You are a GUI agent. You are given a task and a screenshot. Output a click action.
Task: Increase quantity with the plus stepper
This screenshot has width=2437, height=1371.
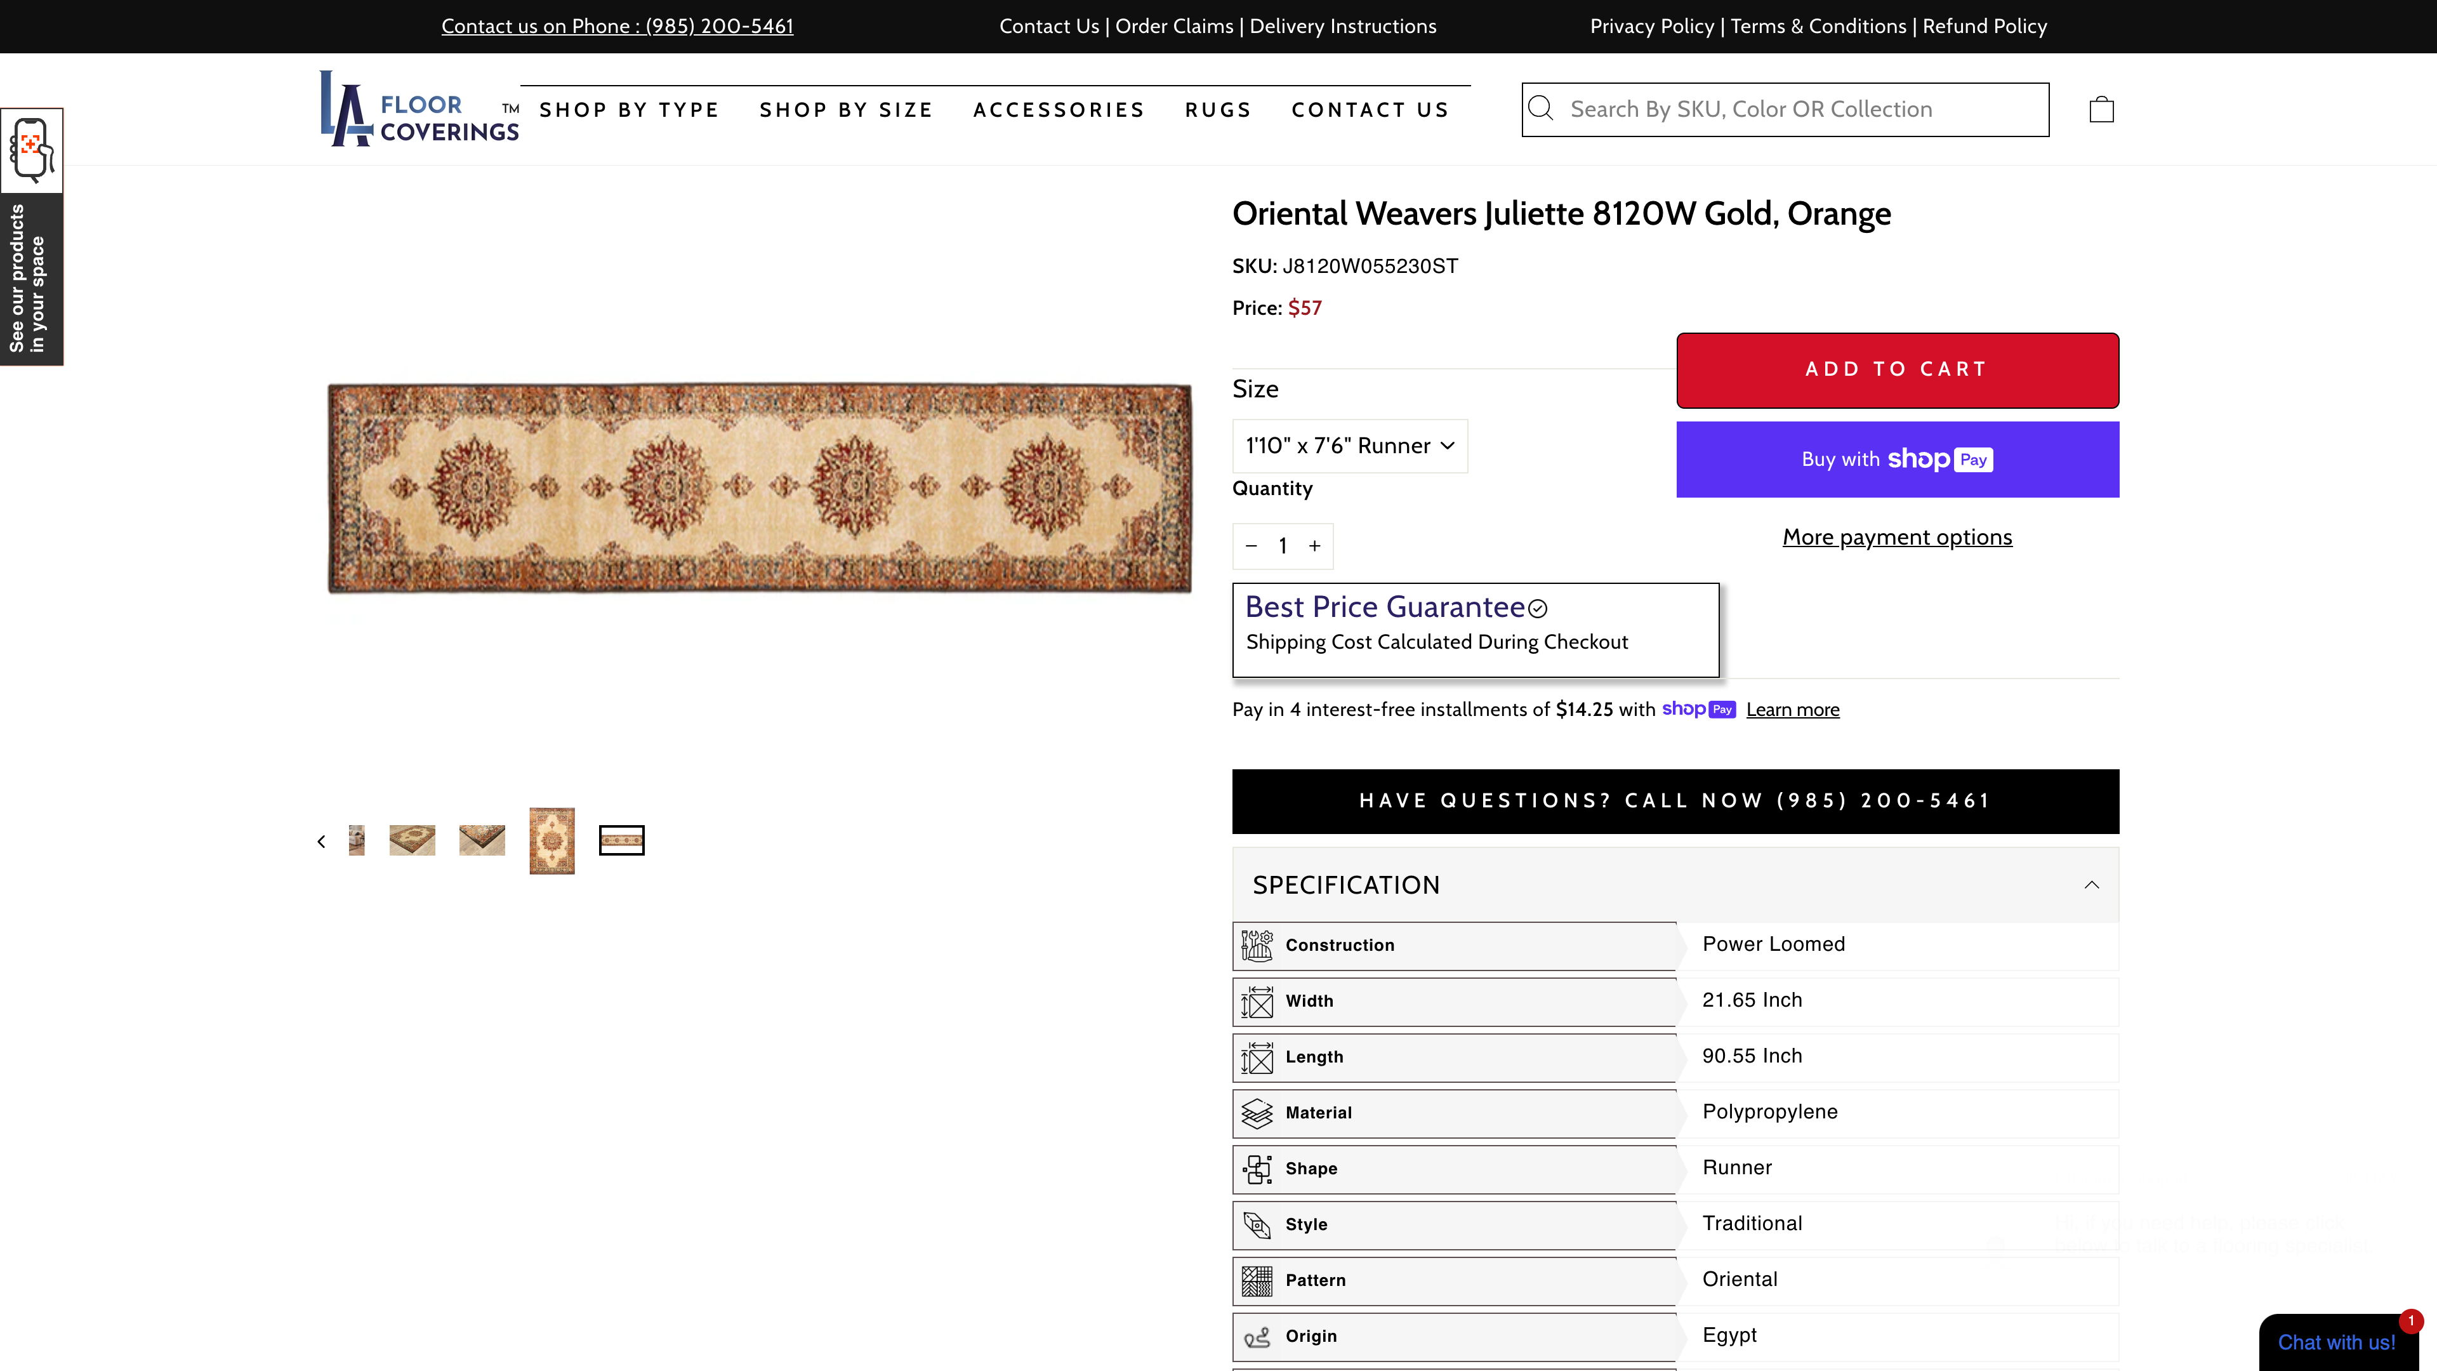tap(1314, 546)
